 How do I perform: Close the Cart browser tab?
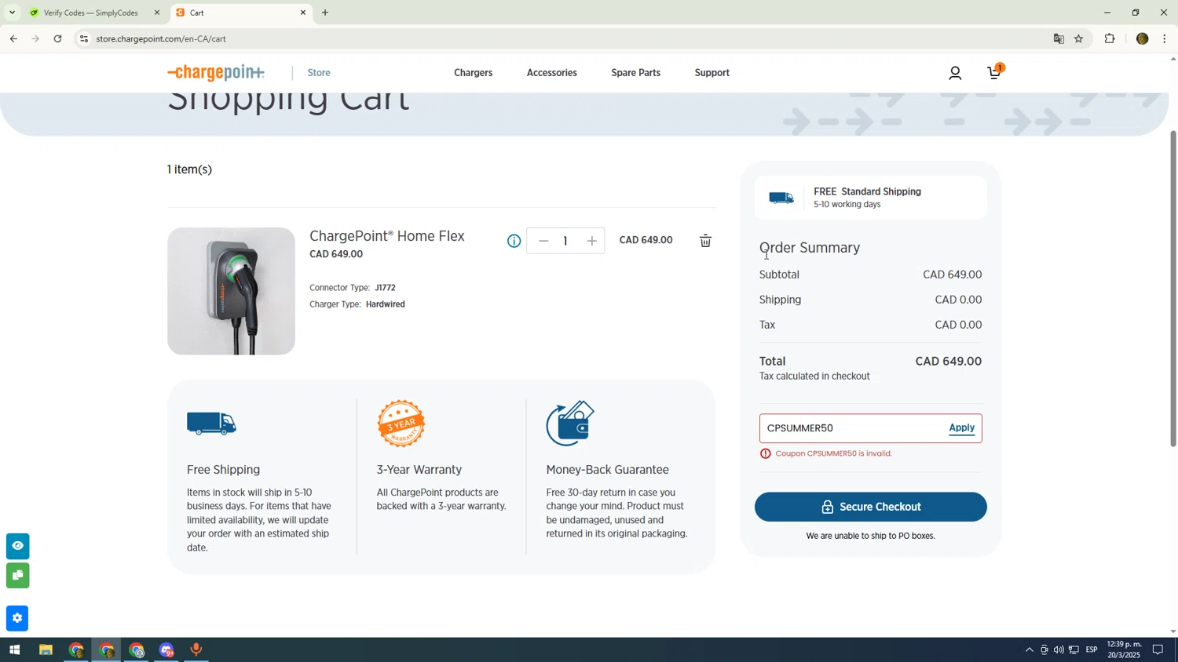coord(303,13)
